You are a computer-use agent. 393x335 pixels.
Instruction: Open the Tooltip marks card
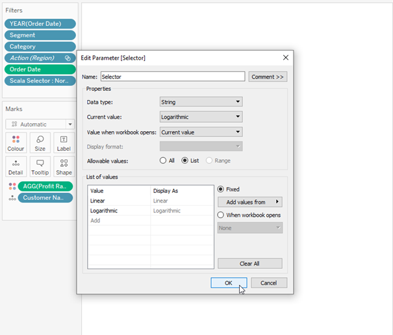coord(40,167)
